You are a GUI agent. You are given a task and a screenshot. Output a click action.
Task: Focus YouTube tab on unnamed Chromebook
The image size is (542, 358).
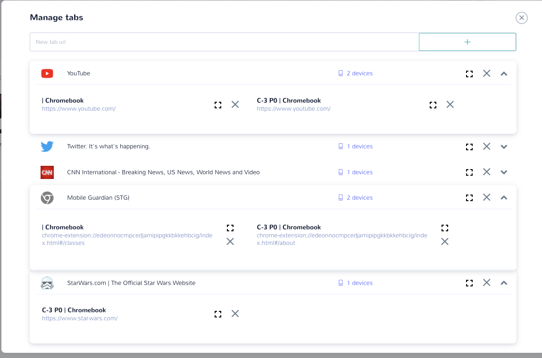coord(218,105)
